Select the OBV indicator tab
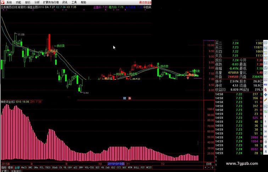The height and width of the screenshot is (172, 268). [70, 167]
